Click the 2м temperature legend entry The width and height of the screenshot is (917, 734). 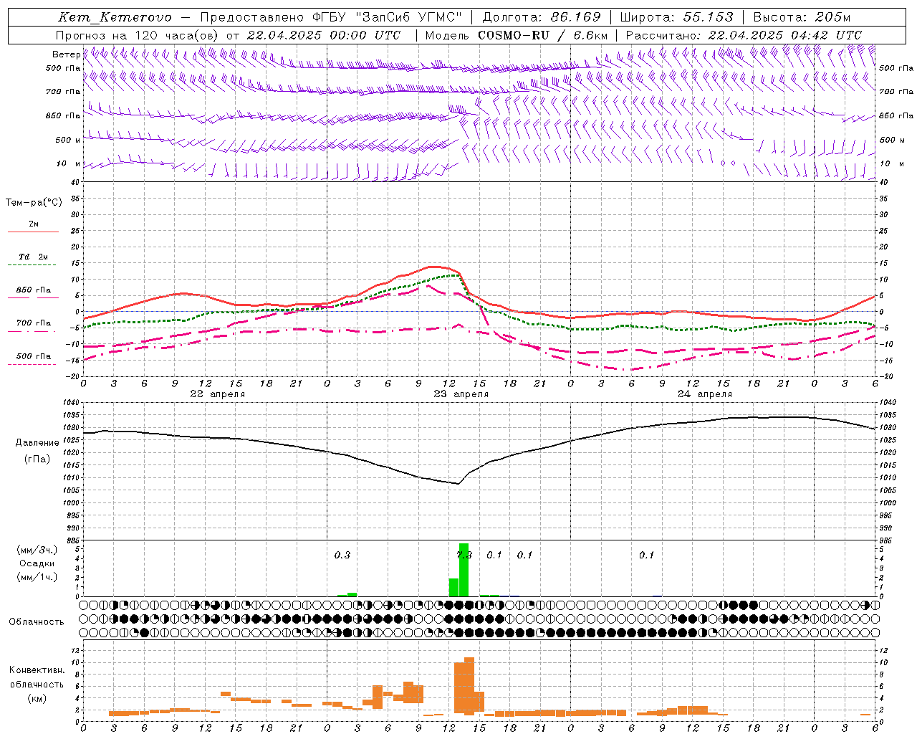coord(33,225)
